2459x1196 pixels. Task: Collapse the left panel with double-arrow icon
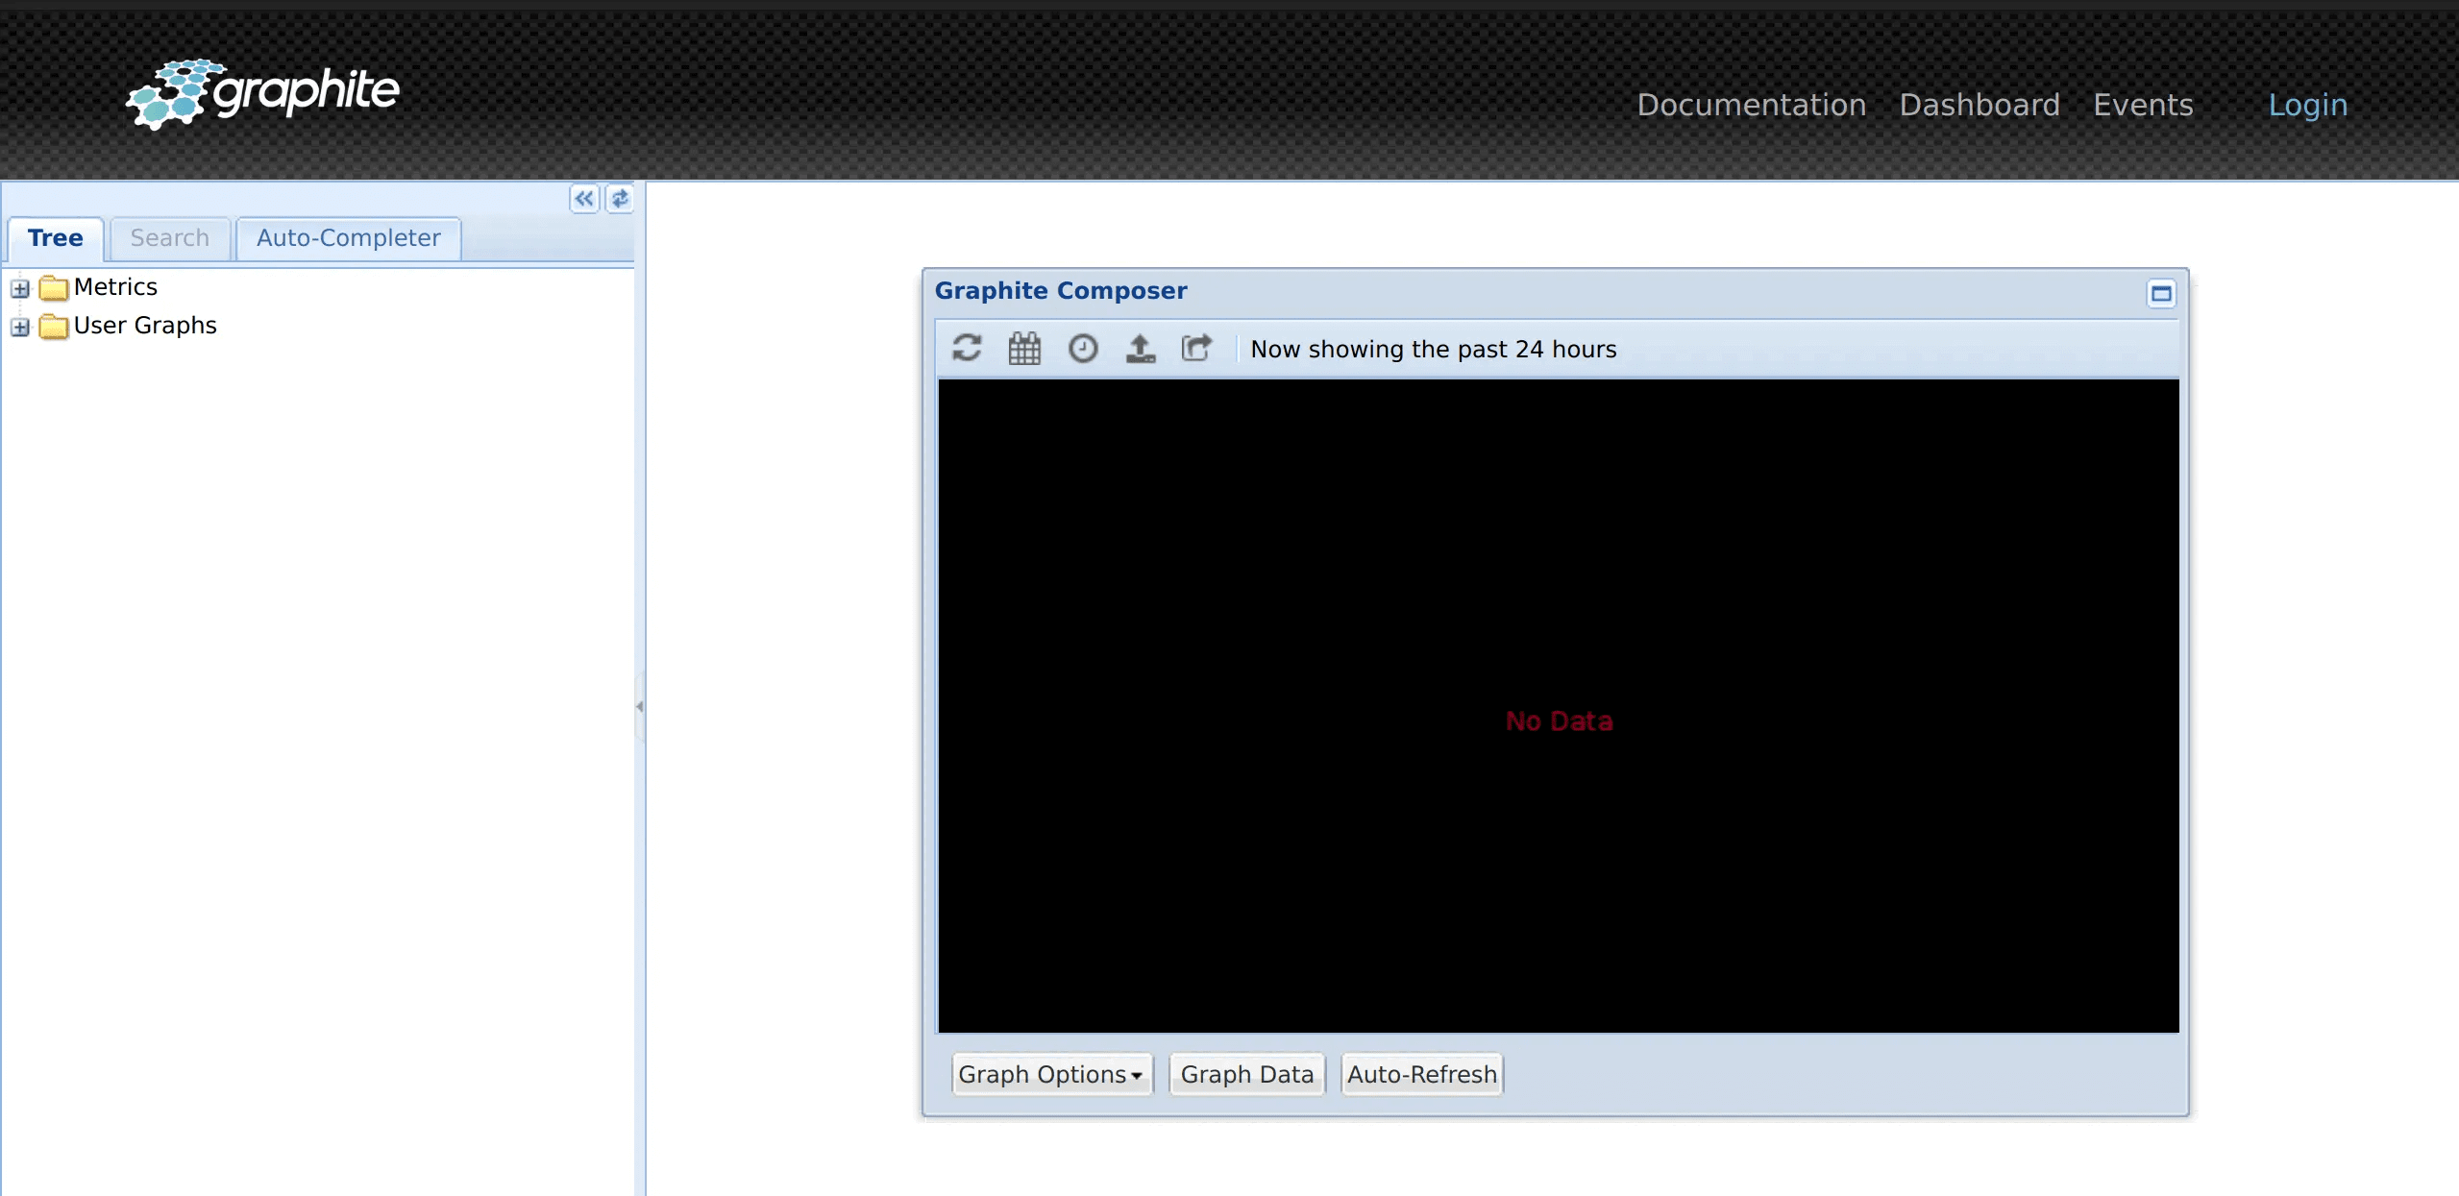[x=584, y=199]
